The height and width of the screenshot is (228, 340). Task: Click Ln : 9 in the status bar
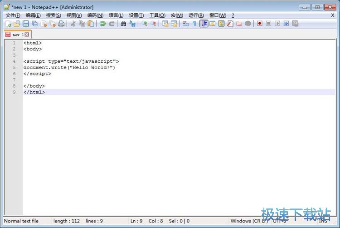pyautogui.click(x=136, y=221)
